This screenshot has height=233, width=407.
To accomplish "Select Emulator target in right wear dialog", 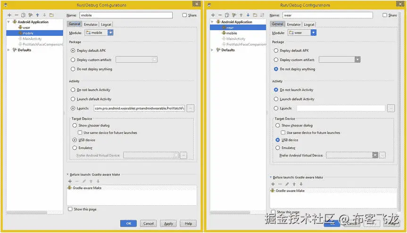I will 278,148.
